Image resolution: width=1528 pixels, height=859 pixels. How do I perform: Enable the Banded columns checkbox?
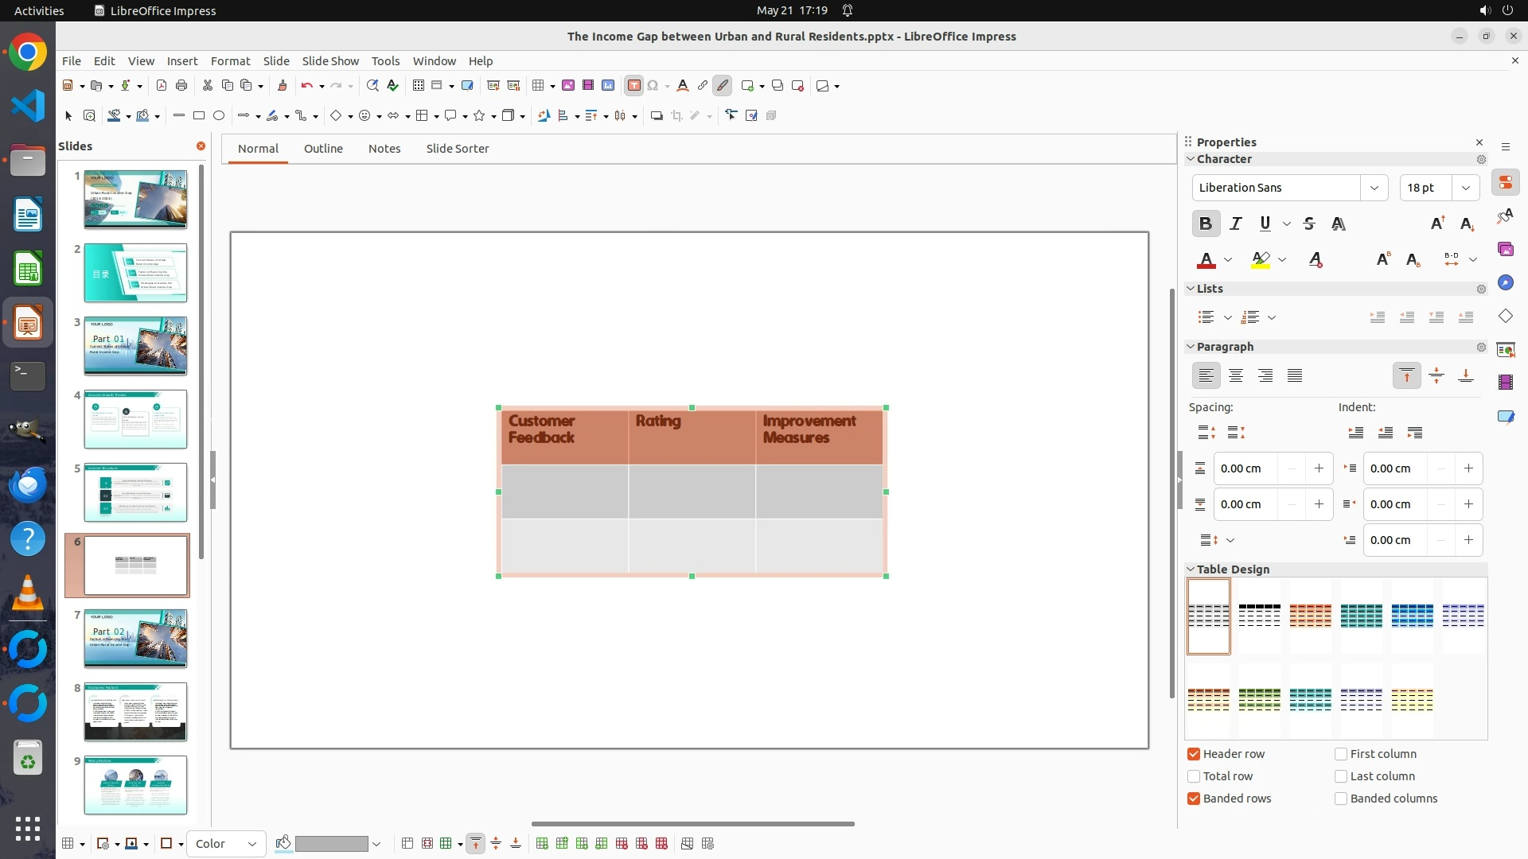pos(1341,799)
